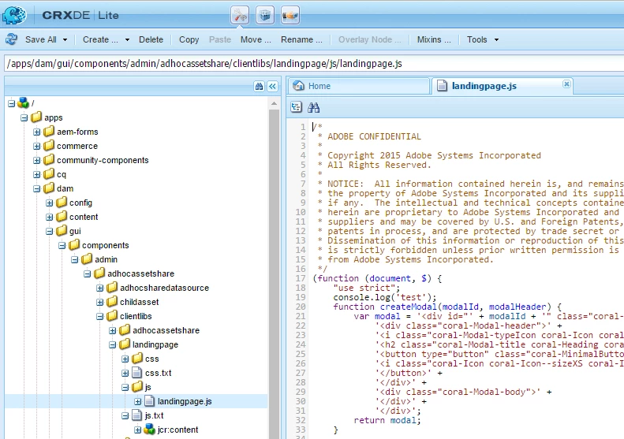Screen dimensions: 624x439
Task: Click the binoculars search icon above tree
Action: pos(259,86)
